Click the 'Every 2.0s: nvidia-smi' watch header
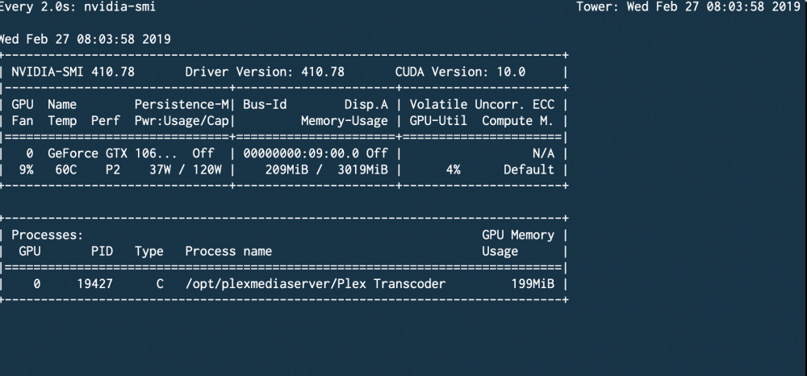The height and width of the screenshot is (376, 807). [77, 6]
